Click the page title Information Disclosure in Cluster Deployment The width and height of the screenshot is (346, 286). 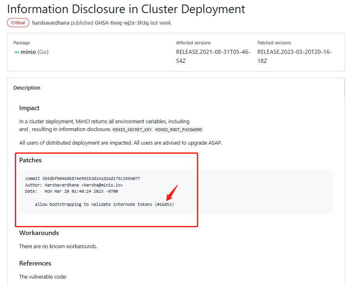point(126,9)
